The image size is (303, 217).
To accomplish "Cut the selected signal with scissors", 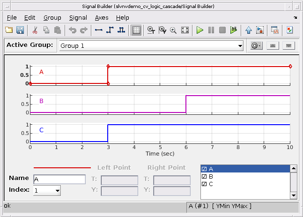I will (x=35, y=30).
